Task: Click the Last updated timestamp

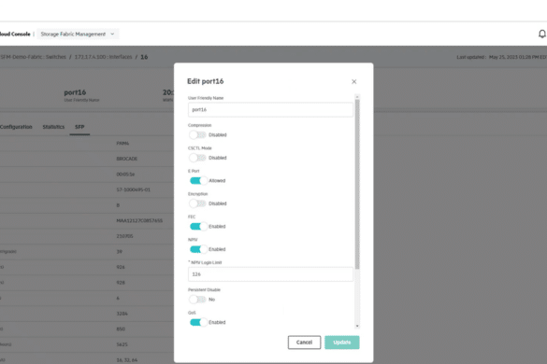Action: (x=501, y=57)
